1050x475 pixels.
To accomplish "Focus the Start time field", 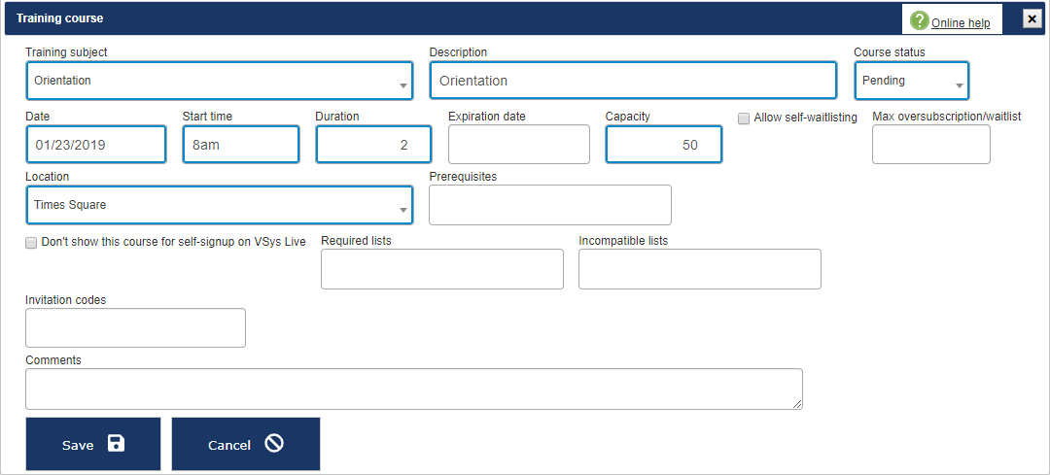I will point(240,145).
